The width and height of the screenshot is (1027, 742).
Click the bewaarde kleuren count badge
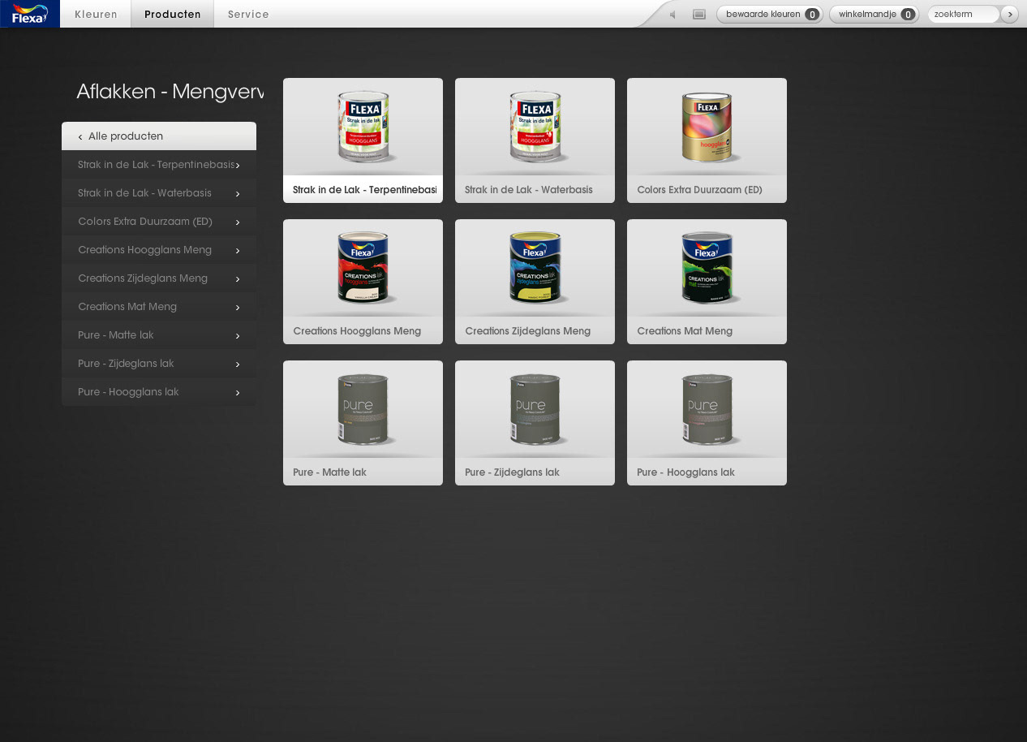[x=812, y=15]
